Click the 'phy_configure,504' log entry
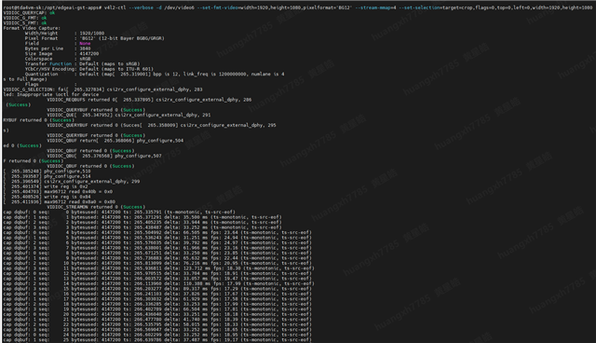The width and height of the screenshot is (596, 343). click(x=161, y=141)
